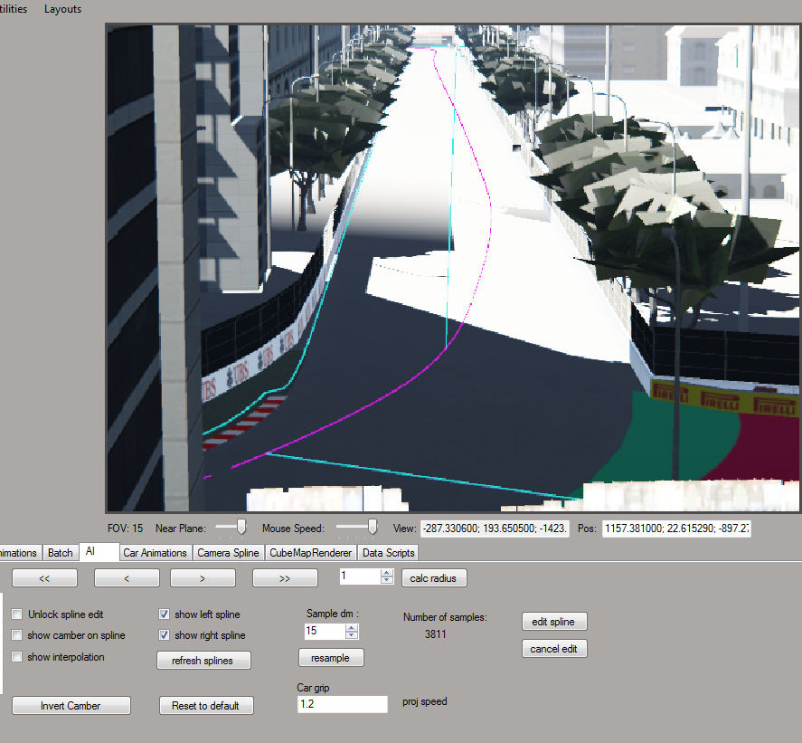Jump back with the << button
The width and height of the screenshot is (802, 743).
pos(43,577)
